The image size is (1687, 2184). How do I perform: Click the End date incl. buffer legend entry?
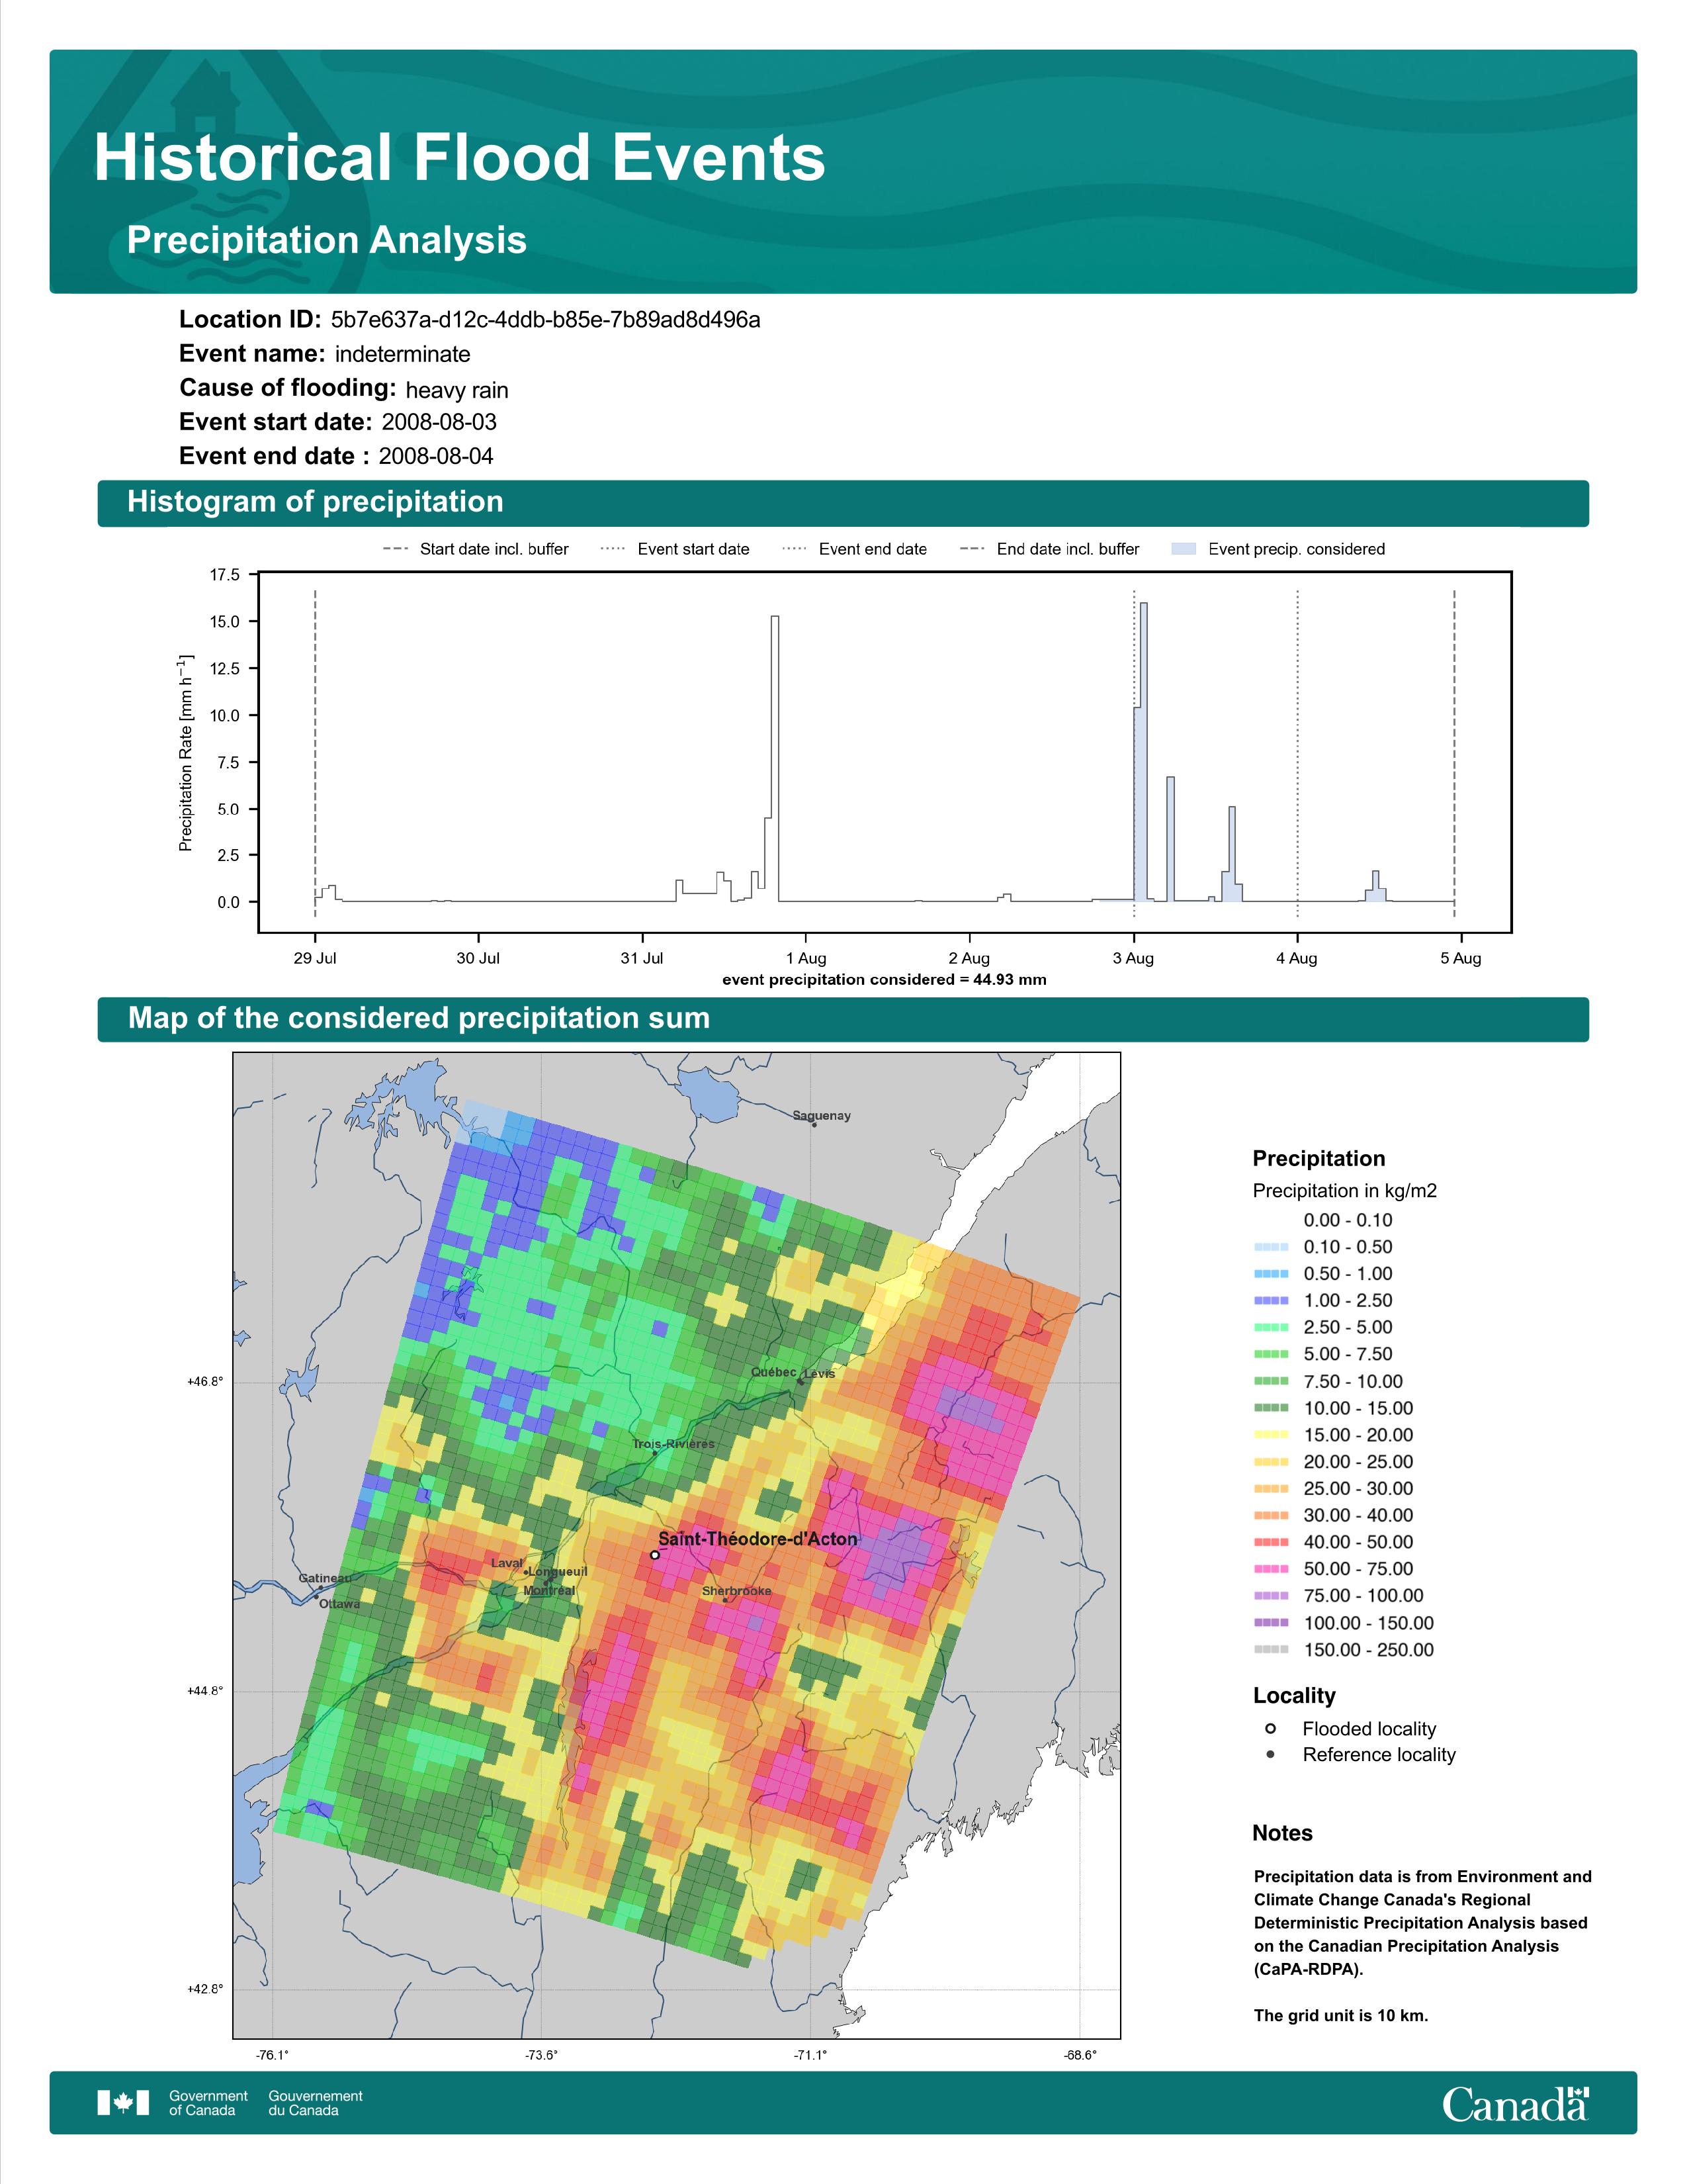pos(1049,549)
